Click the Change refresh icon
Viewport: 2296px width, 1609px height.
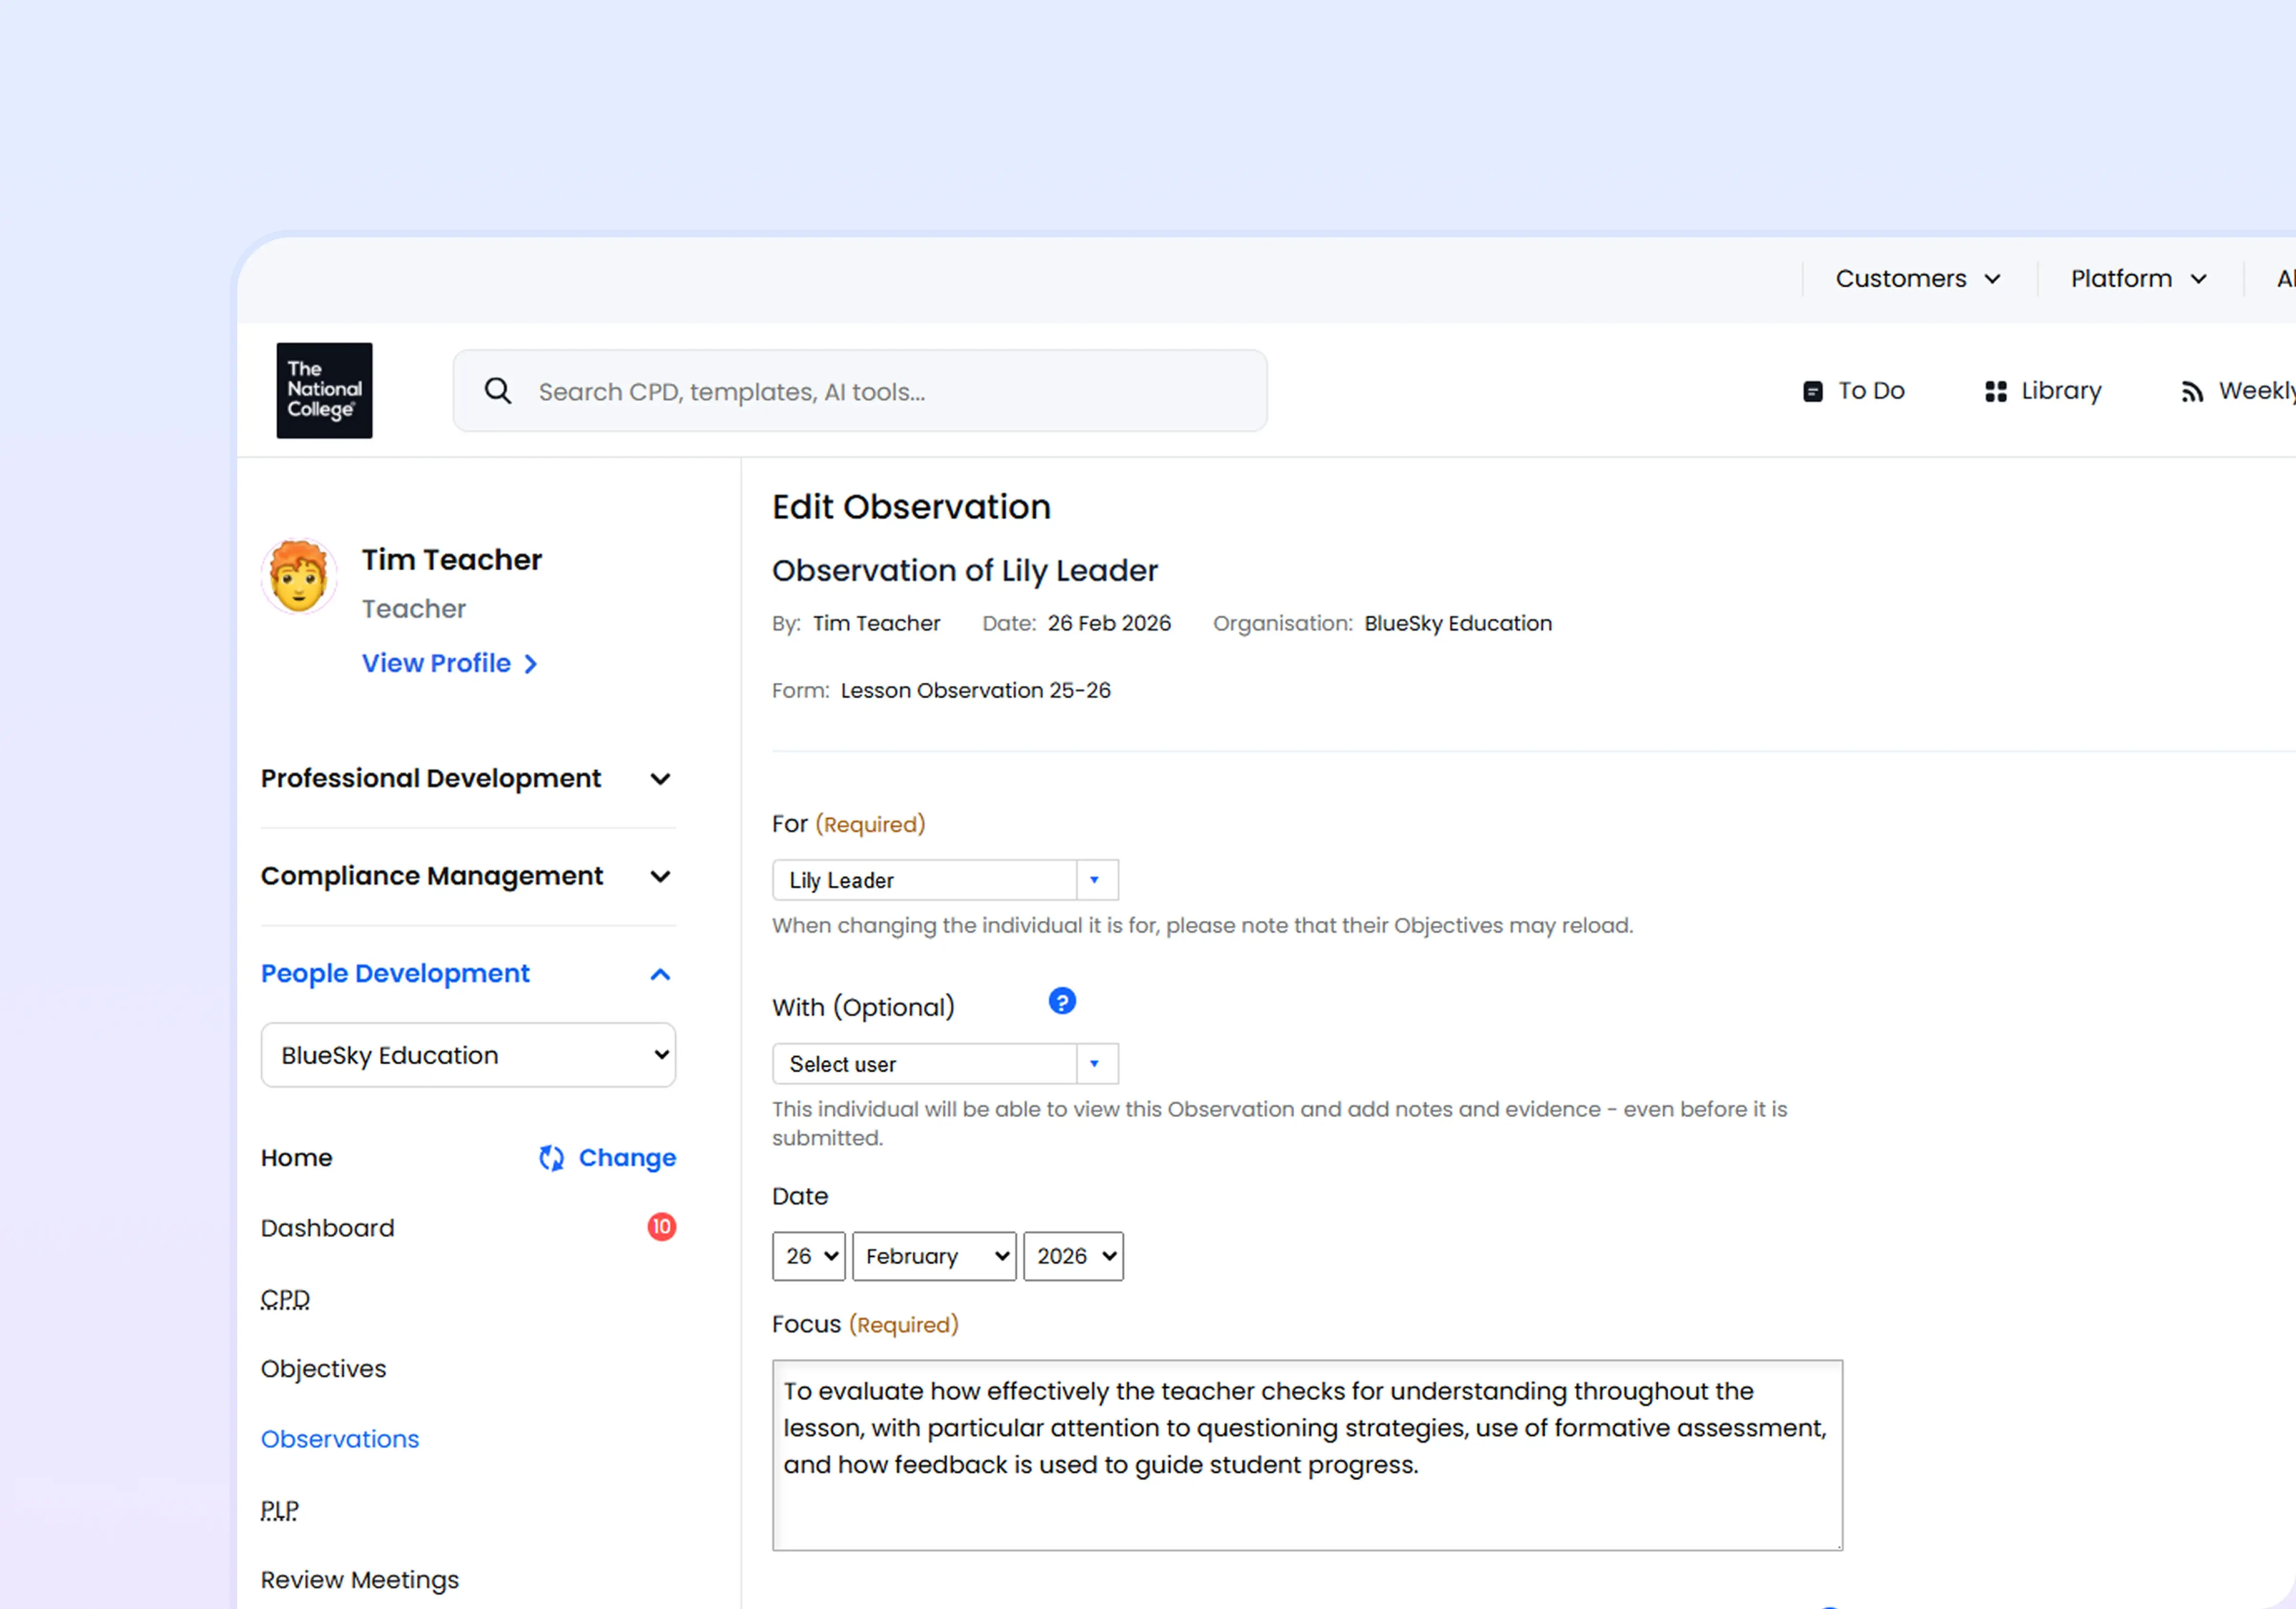pyautogui.click(x=551, y=1157)
